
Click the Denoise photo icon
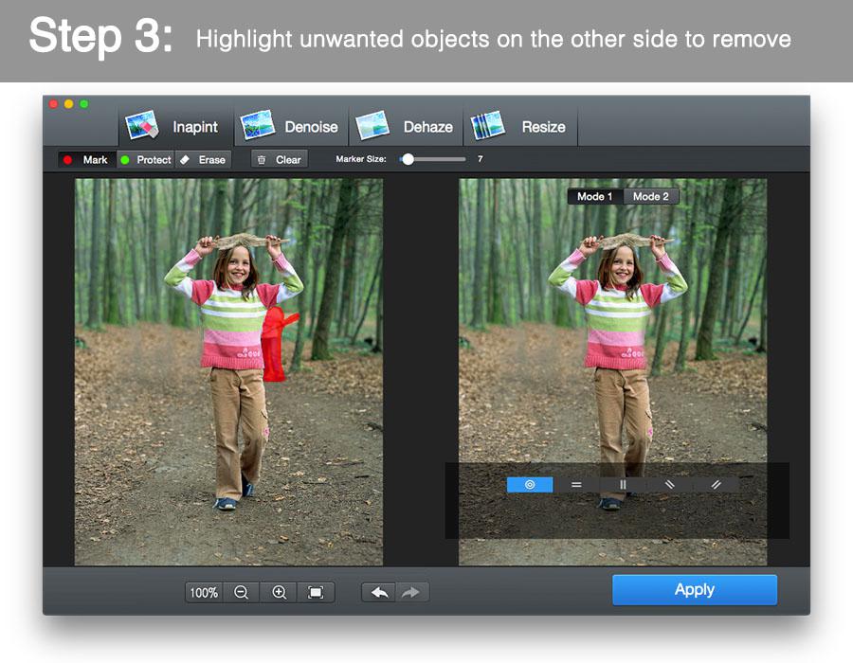point(257,125)
